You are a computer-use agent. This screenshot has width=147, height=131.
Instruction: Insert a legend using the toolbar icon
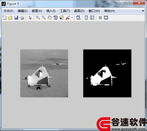[92, 18]
